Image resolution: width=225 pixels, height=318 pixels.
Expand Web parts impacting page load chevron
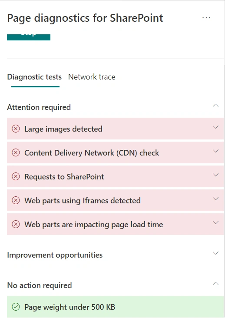pos(215,223)
